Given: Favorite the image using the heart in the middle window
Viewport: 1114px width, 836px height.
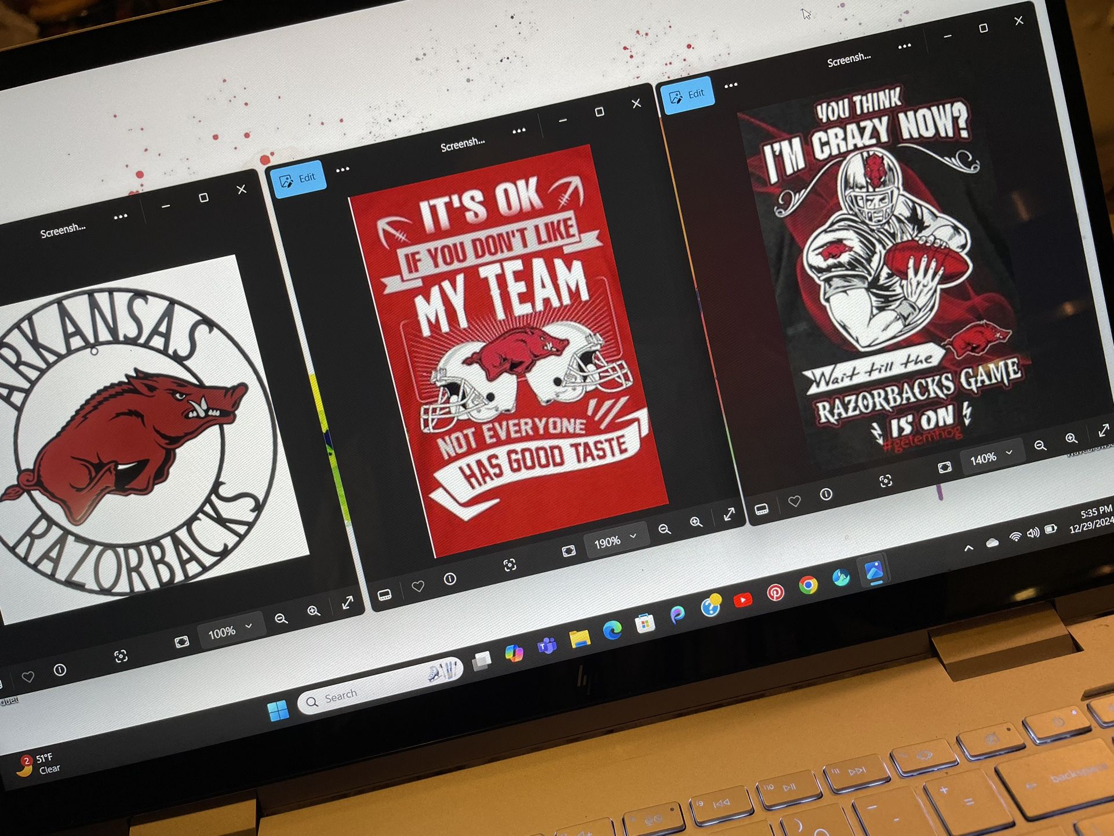Looking at the screenshot, I should tap(417, 586).
